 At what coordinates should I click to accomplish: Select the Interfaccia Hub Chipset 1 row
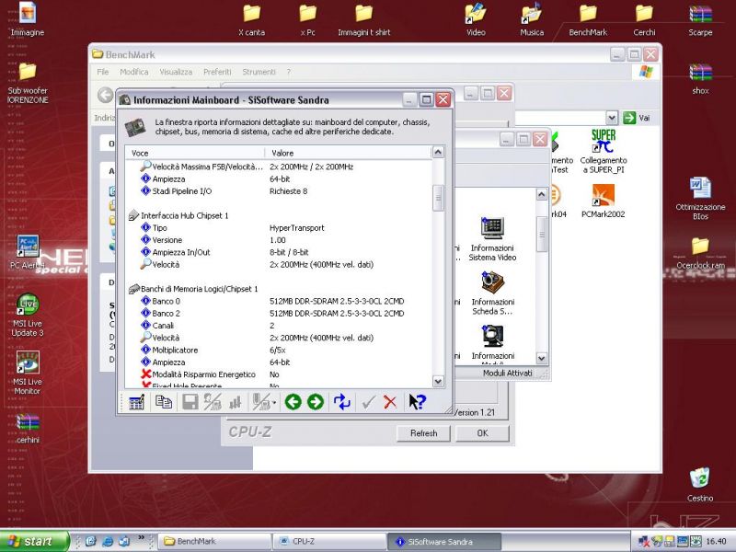coord(279,215)
